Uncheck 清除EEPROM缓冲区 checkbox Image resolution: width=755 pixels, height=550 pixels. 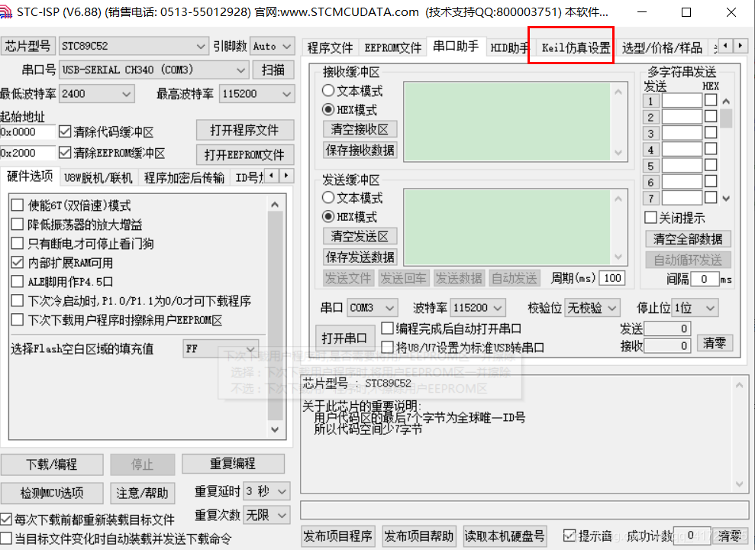coord(65,153)
